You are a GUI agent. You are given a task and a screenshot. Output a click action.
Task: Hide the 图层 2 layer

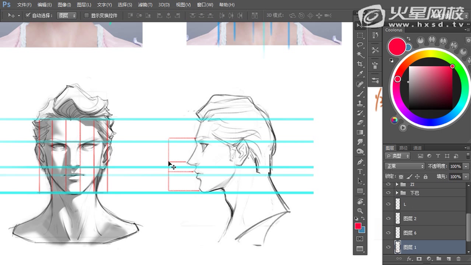(x=389, y=219)
